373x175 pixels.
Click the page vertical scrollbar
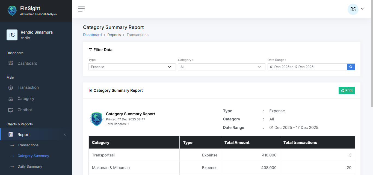point(372,55)
